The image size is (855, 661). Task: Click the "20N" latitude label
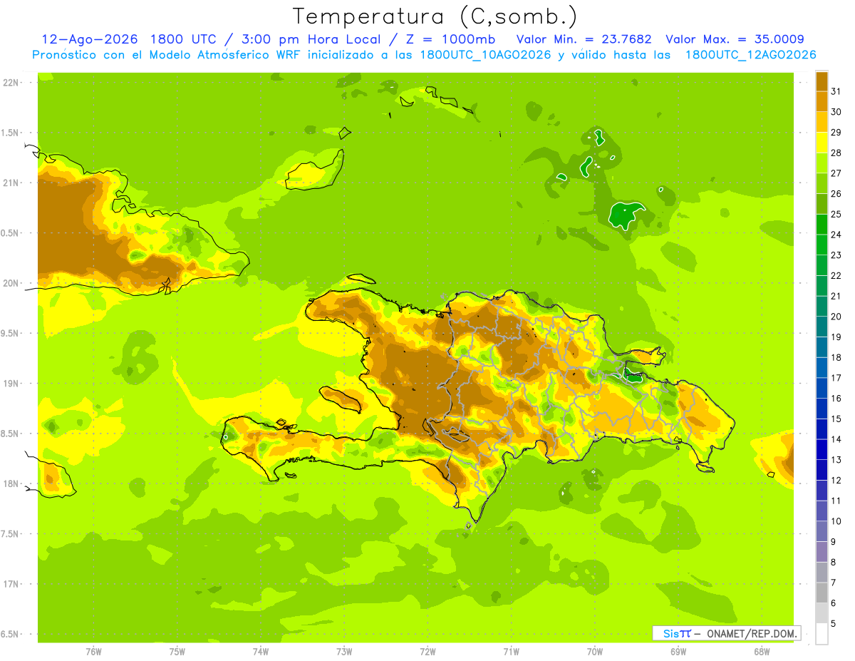tap(10, 283)
